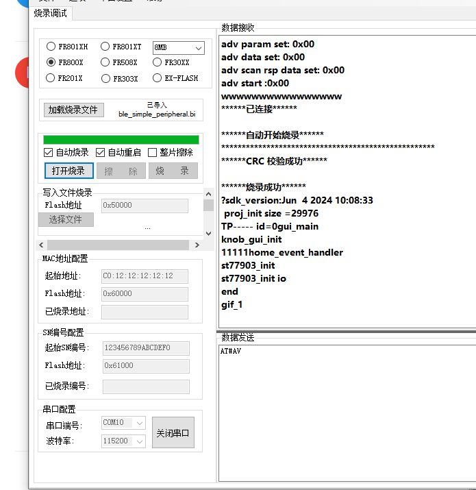Switch to the 烧录调试 tab
The width and height of the screenshot is (476, 490).
(51, 12)
